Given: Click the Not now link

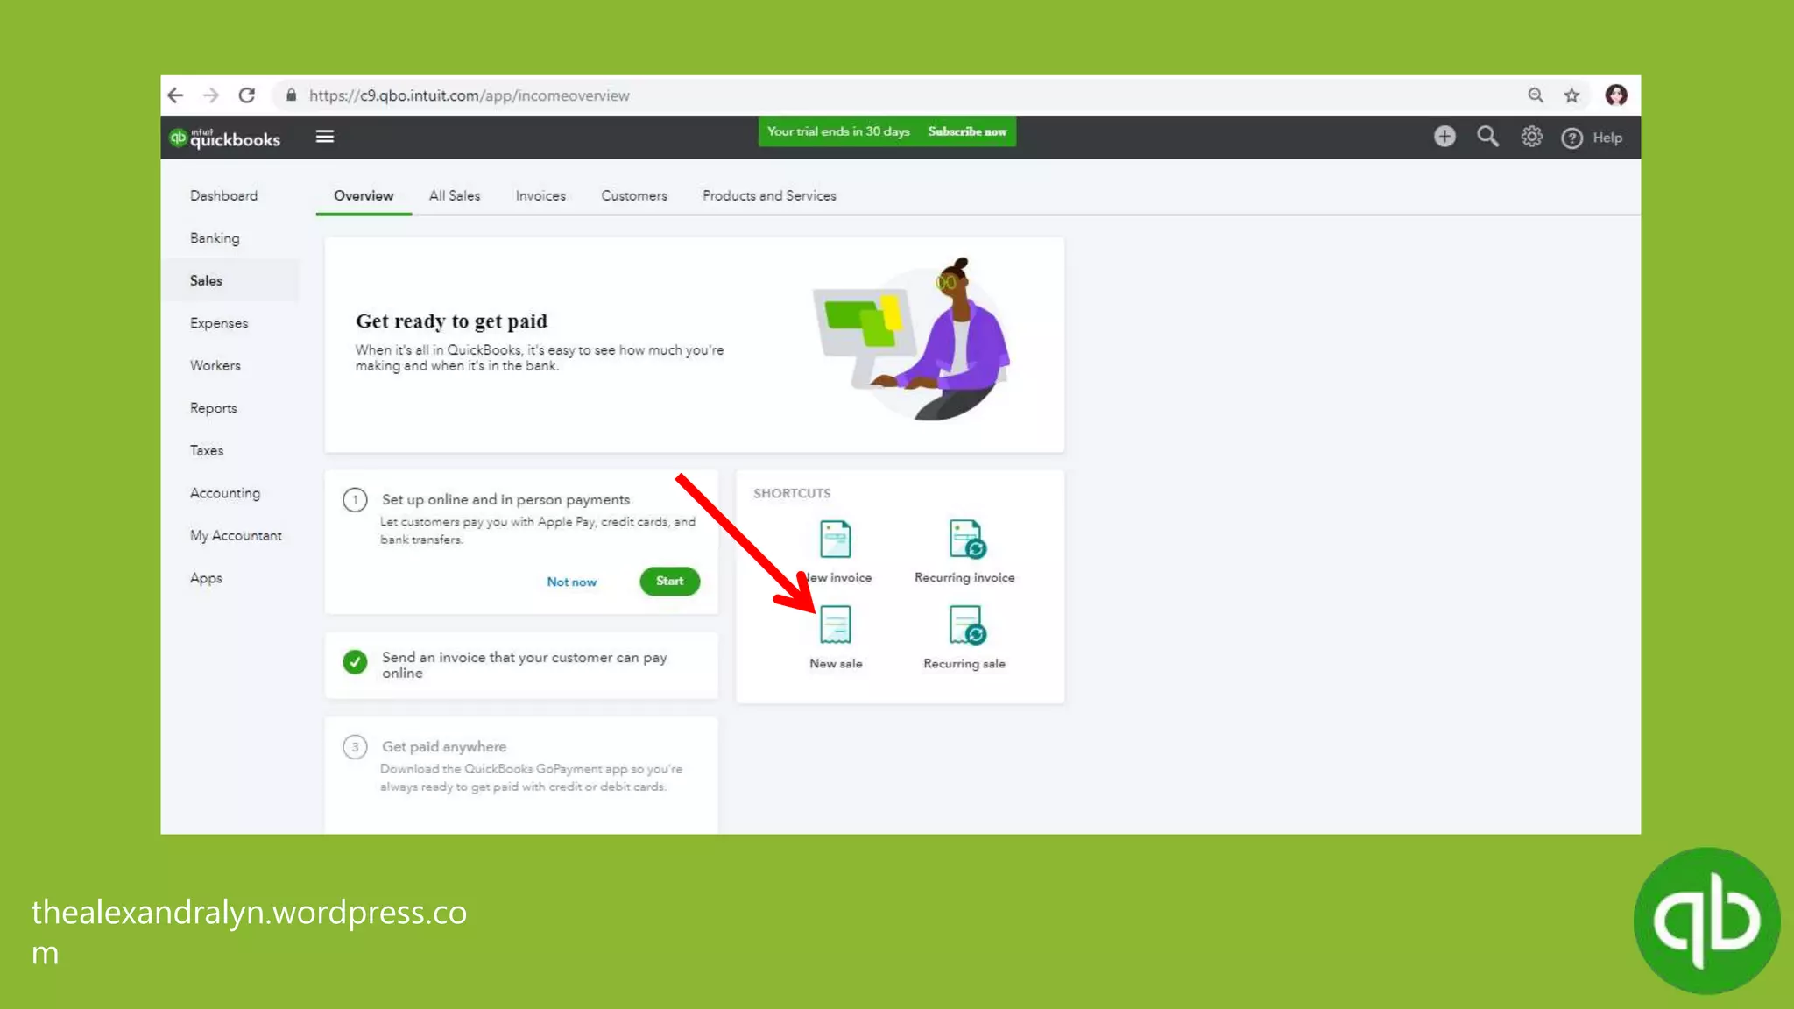Looking at the screenshot, I should click(x=571, y=582).
